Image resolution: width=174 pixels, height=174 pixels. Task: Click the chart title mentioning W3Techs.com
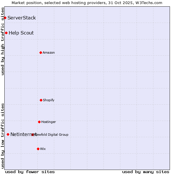pos(87,3)
